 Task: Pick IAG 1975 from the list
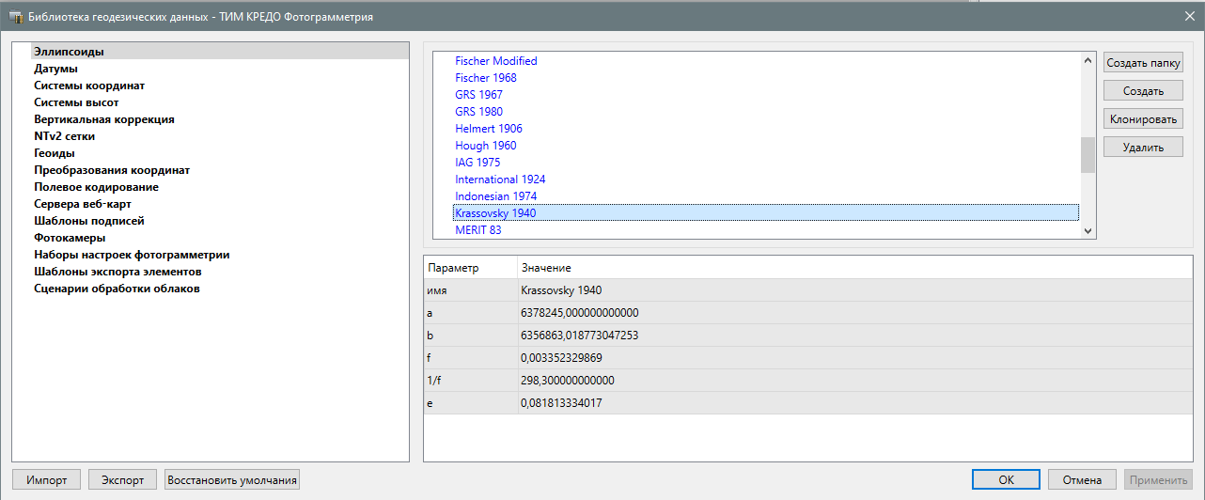[x=477, y=163]
